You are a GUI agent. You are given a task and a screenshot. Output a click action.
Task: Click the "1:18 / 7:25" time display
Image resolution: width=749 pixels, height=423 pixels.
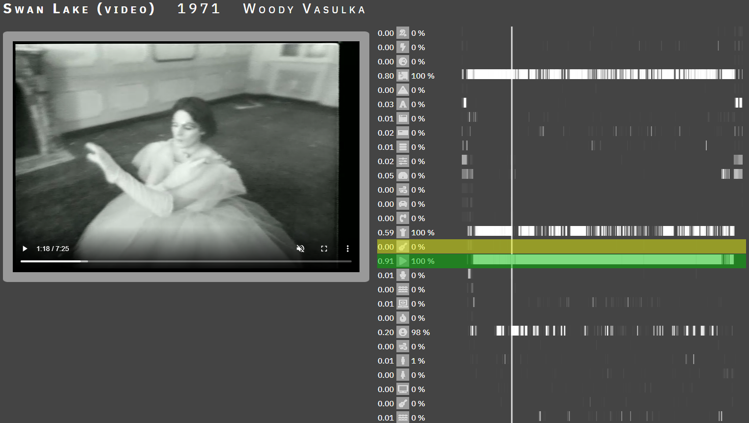coord(53,249)
